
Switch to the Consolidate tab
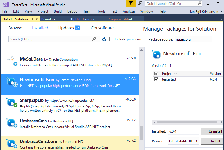click(102, 28)
